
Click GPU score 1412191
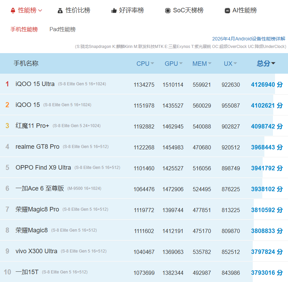[x=173, y=231]
